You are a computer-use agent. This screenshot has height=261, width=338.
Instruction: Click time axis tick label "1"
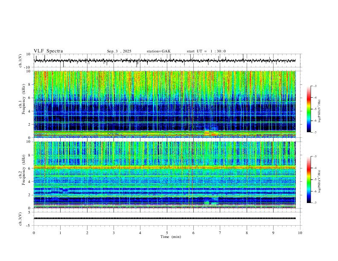(60, 233)
